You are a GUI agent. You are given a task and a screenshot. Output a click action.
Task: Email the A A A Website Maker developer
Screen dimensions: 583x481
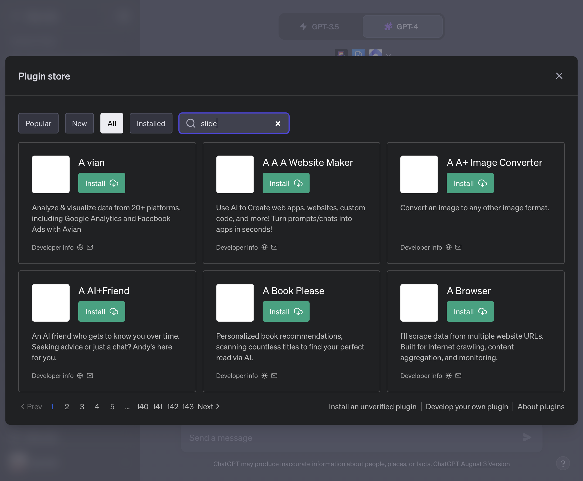274,247
